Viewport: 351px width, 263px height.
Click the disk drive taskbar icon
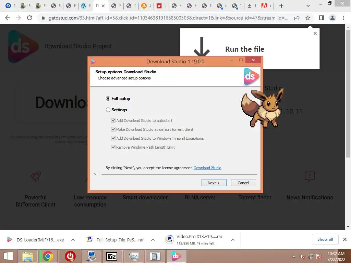[155, 256]
